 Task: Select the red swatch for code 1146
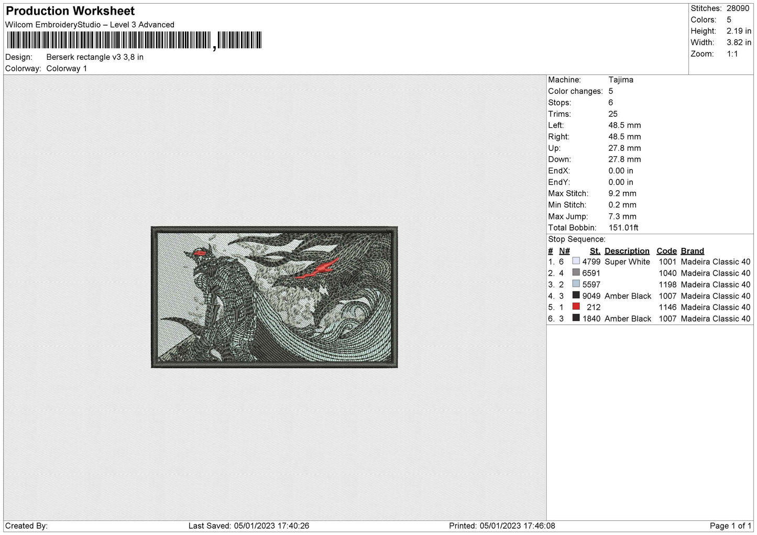click(x=576, y=307)
